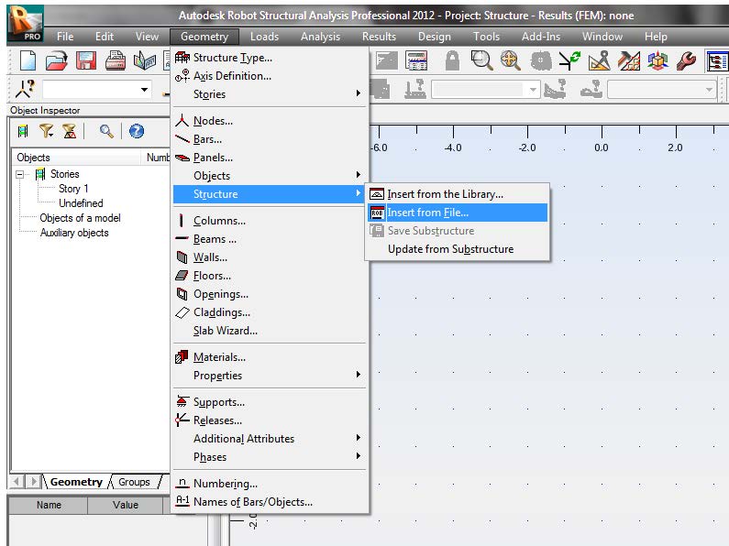Open Materials dialog

click(270, 357)
